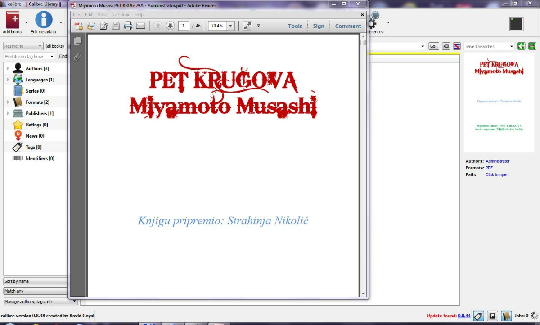Viewport: 540px width, 325px height.
Task: Expand the Publishers [1] tree item
Action: (8, 113)
